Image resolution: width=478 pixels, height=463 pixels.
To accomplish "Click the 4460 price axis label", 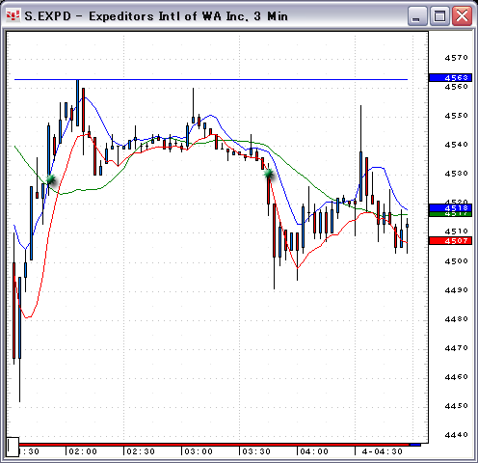I will coord(457,377).
